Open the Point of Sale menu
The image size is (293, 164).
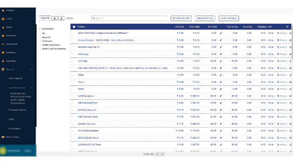click(x=13, y=137)
